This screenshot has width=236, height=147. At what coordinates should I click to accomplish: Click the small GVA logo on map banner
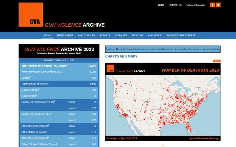tap(110, 69)
